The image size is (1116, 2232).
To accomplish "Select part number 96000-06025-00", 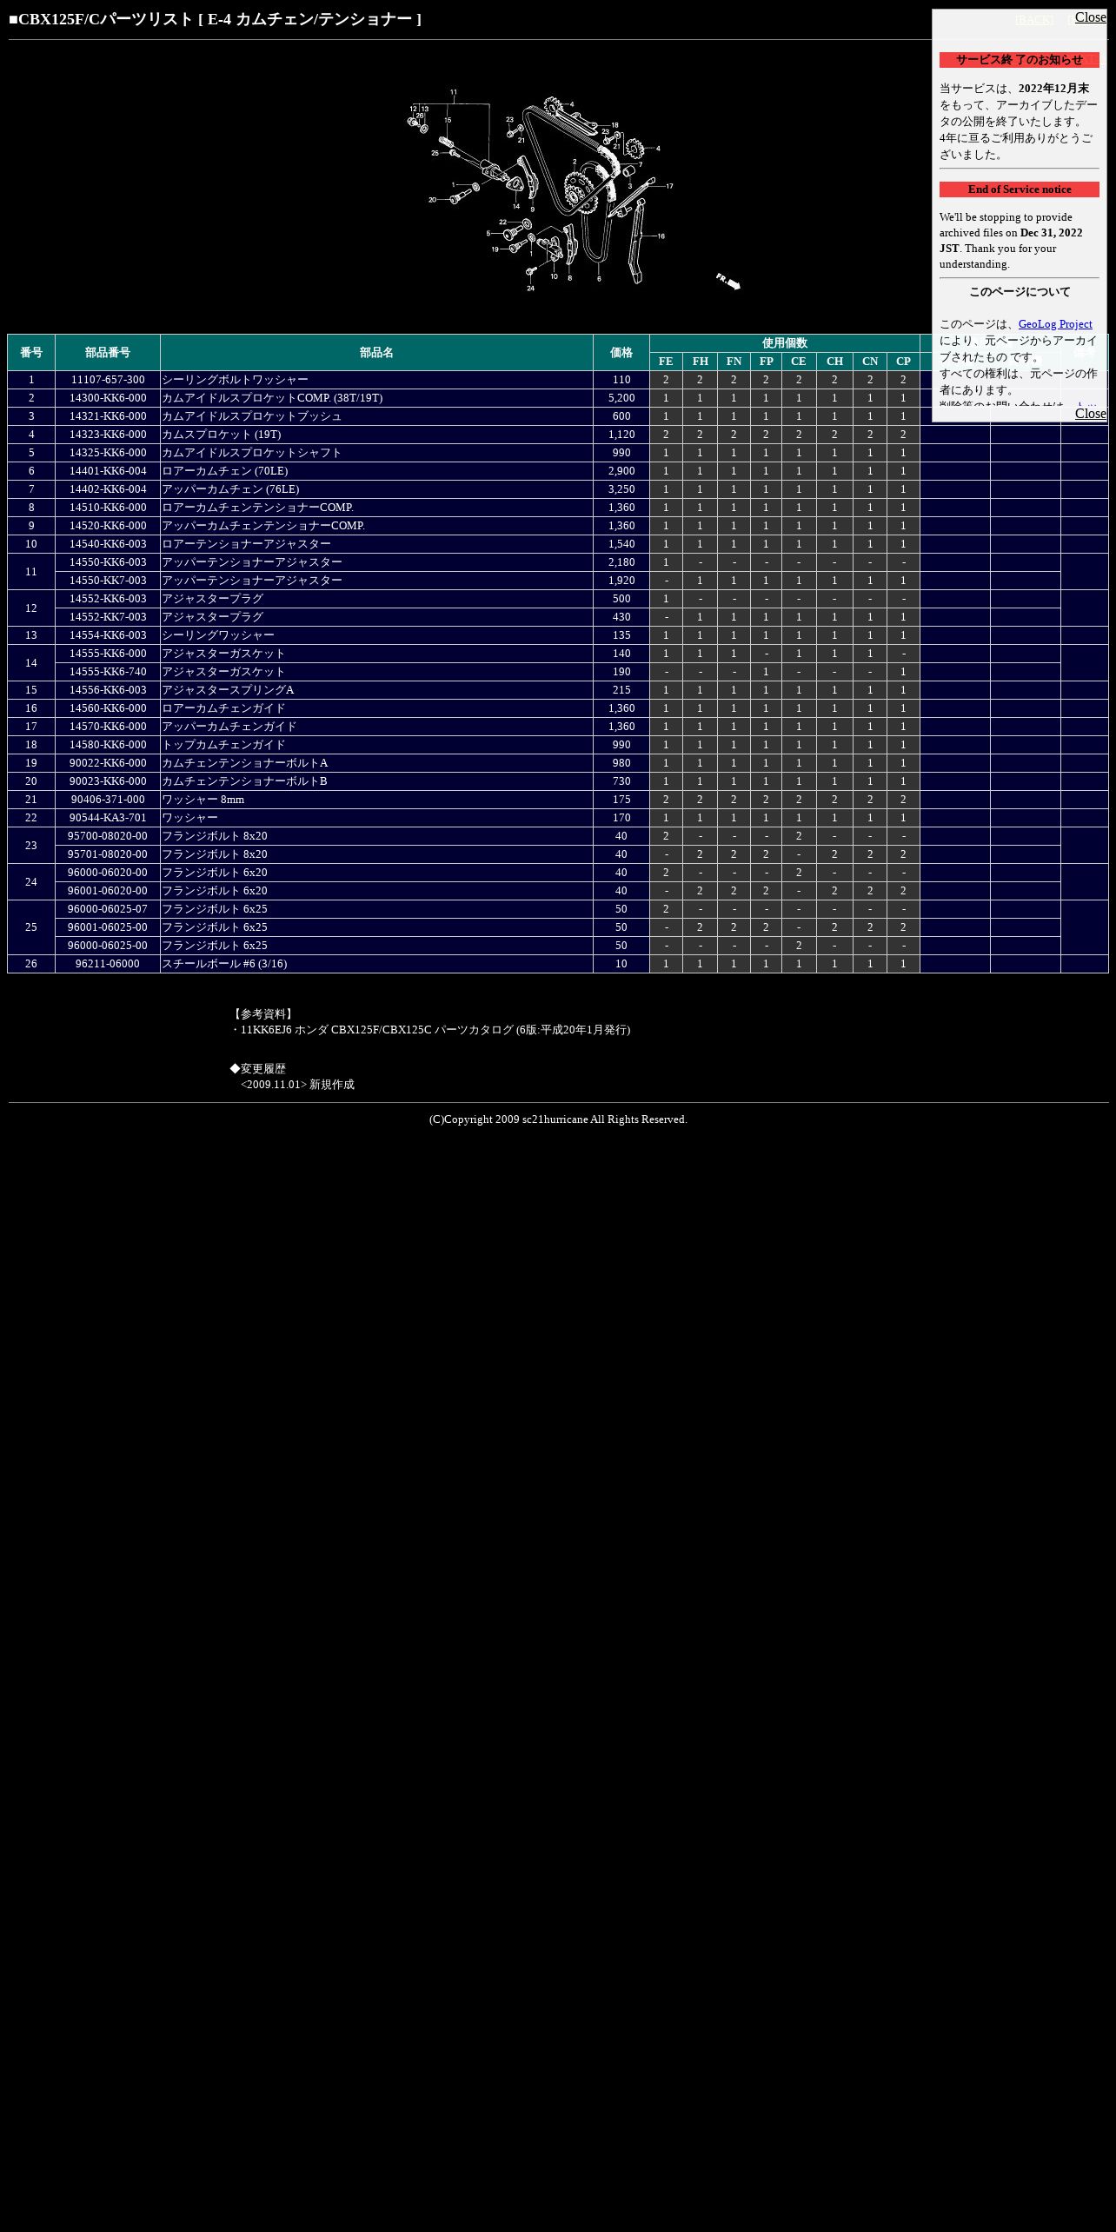I will pos(108,946).
